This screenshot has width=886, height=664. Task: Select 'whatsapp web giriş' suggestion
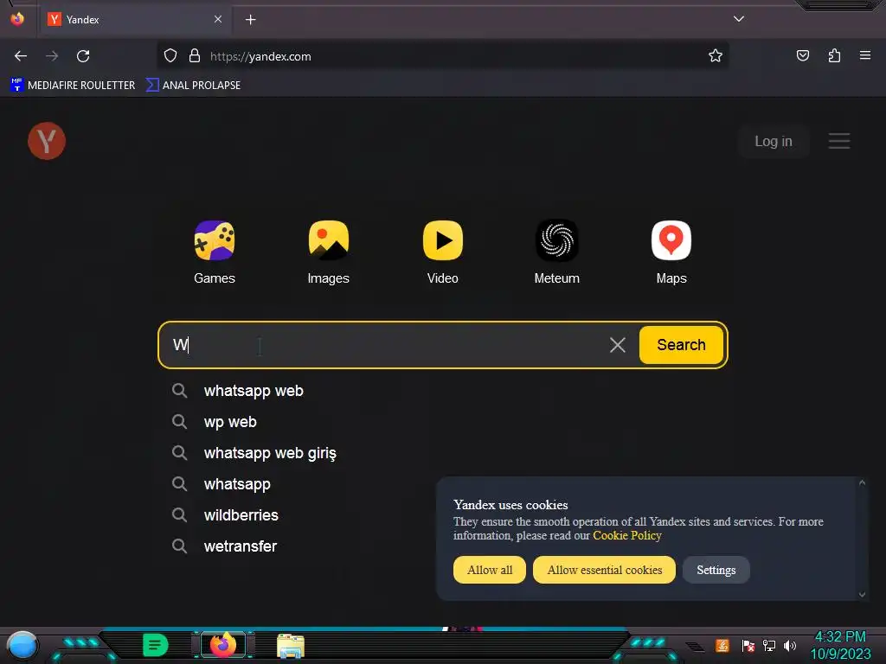[270, 453]
